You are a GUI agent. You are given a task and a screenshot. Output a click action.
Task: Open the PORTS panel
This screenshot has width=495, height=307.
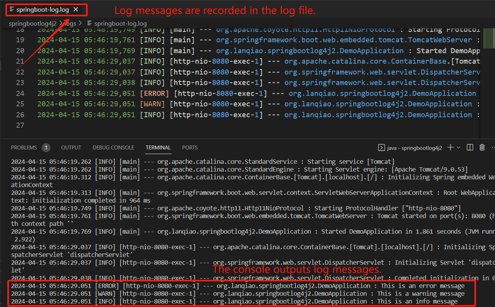[190, 147]
